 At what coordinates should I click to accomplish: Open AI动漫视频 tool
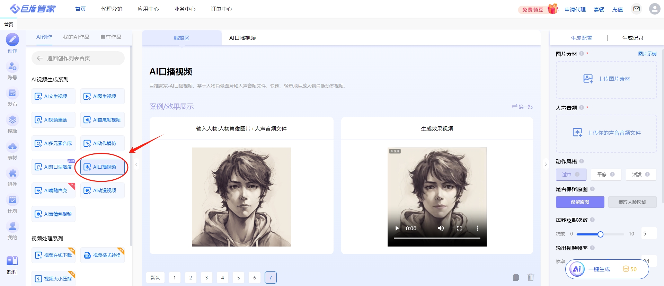pos(102,190)
